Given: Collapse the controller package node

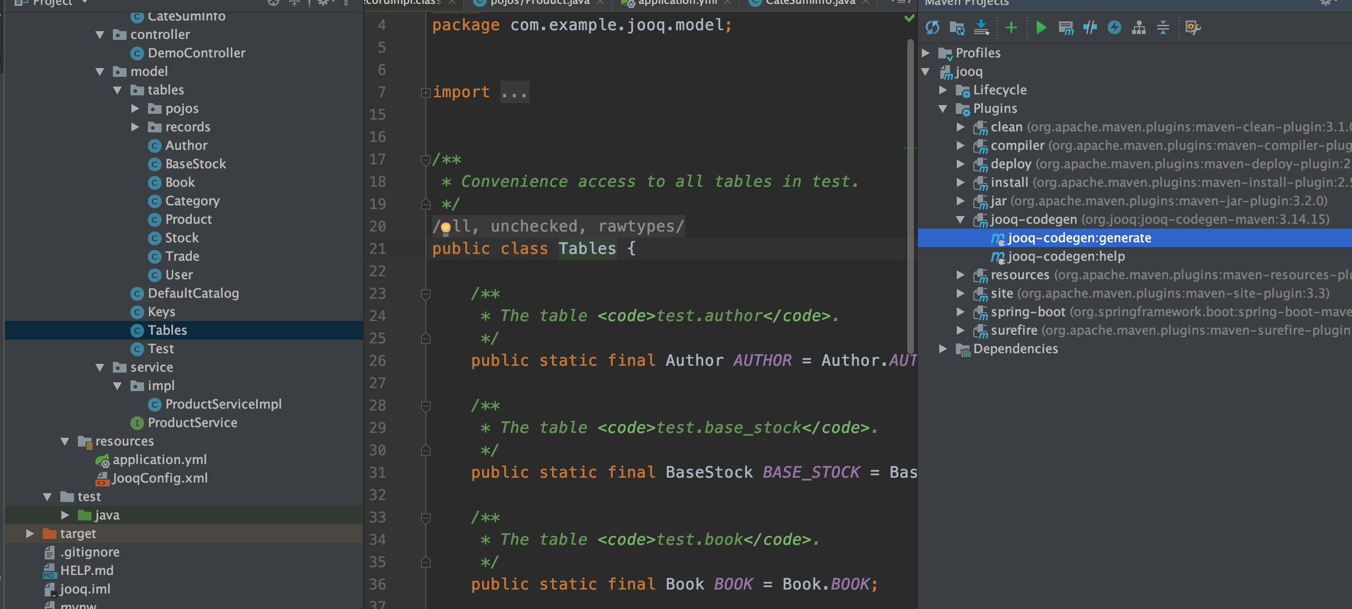Looking at the screenshot, I should click(x=100, y=35).
